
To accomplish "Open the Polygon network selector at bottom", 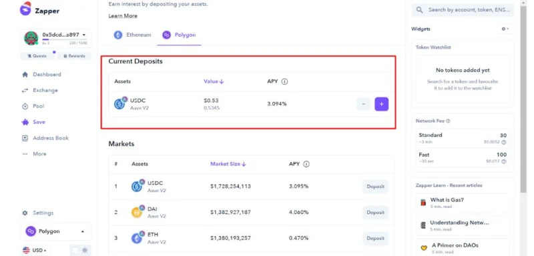I will 55,231.
